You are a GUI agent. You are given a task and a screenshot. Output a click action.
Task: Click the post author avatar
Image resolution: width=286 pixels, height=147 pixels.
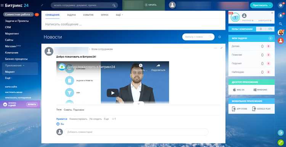pyautogui.click(x=49, y=51)
